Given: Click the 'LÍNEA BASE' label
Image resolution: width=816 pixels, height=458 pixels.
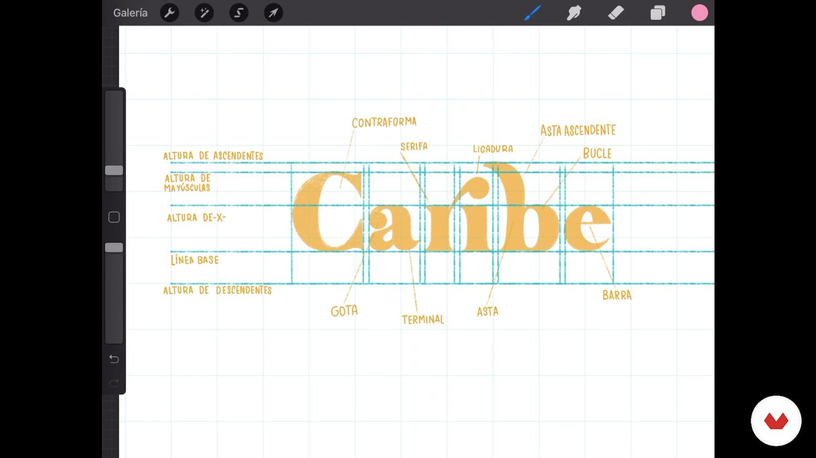Looking at the screenshot, I should tap(195, 260).
